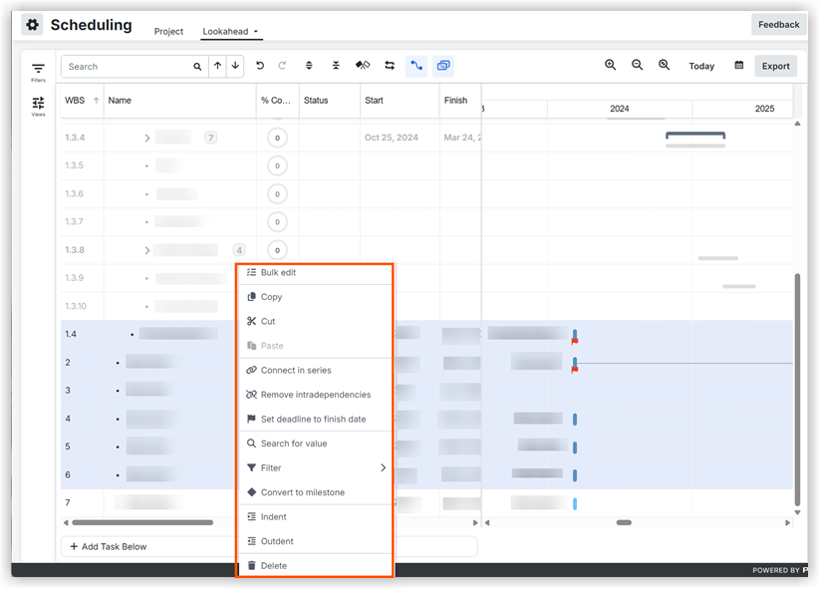Sort by the WBS column header
Viewport: 820px width, 590px height.
pos(82,101)
